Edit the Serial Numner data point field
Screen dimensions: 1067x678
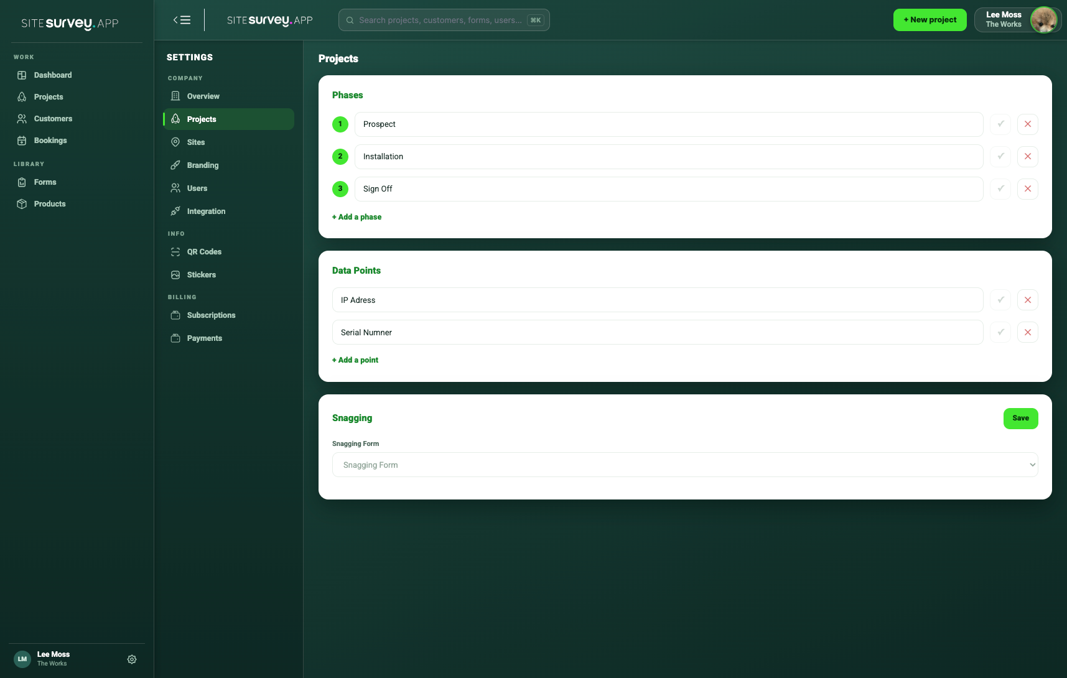click(x=658, y=332)
